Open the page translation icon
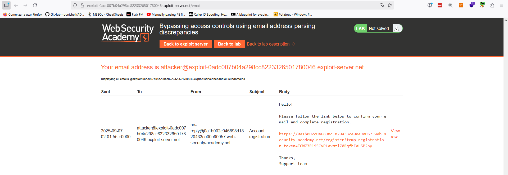 click(382, 5)
